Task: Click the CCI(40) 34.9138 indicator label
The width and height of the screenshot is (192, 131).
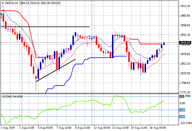Action: [x=12, y=97]
